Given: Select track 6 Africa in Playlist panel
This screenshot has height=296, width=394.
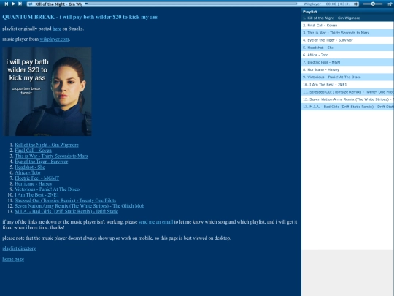Looking at the screenshot, I should coord(347,55).
